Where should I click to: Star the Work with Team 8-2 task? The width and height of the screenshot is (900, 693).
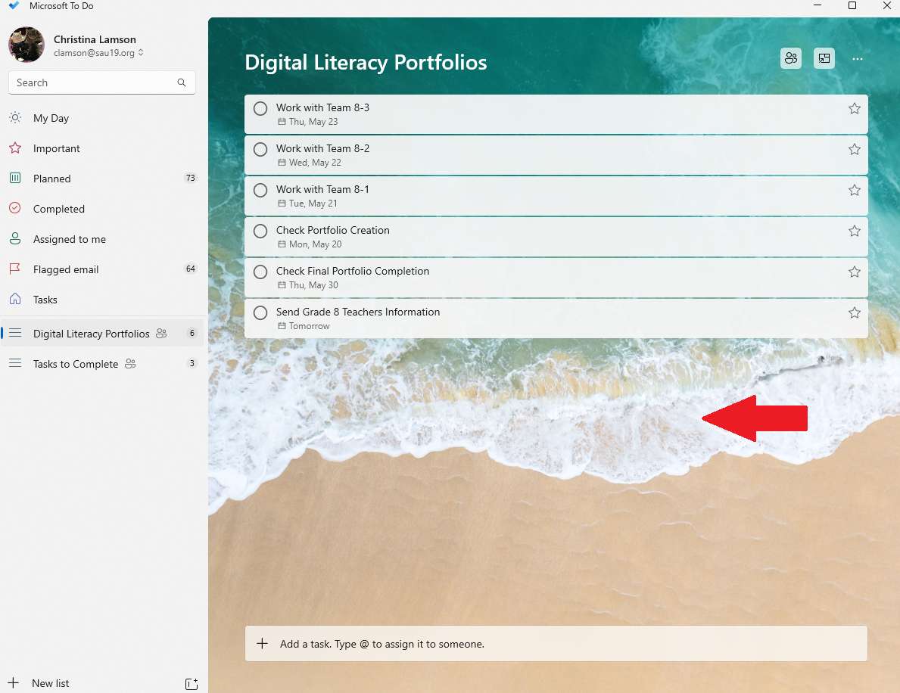tap(854, 149)
